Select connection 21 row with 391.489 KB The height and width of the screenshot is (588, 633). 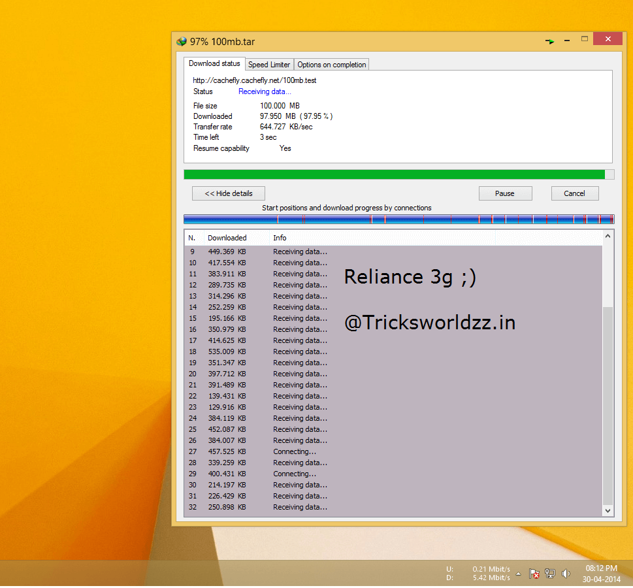click(x=394, y=385)
